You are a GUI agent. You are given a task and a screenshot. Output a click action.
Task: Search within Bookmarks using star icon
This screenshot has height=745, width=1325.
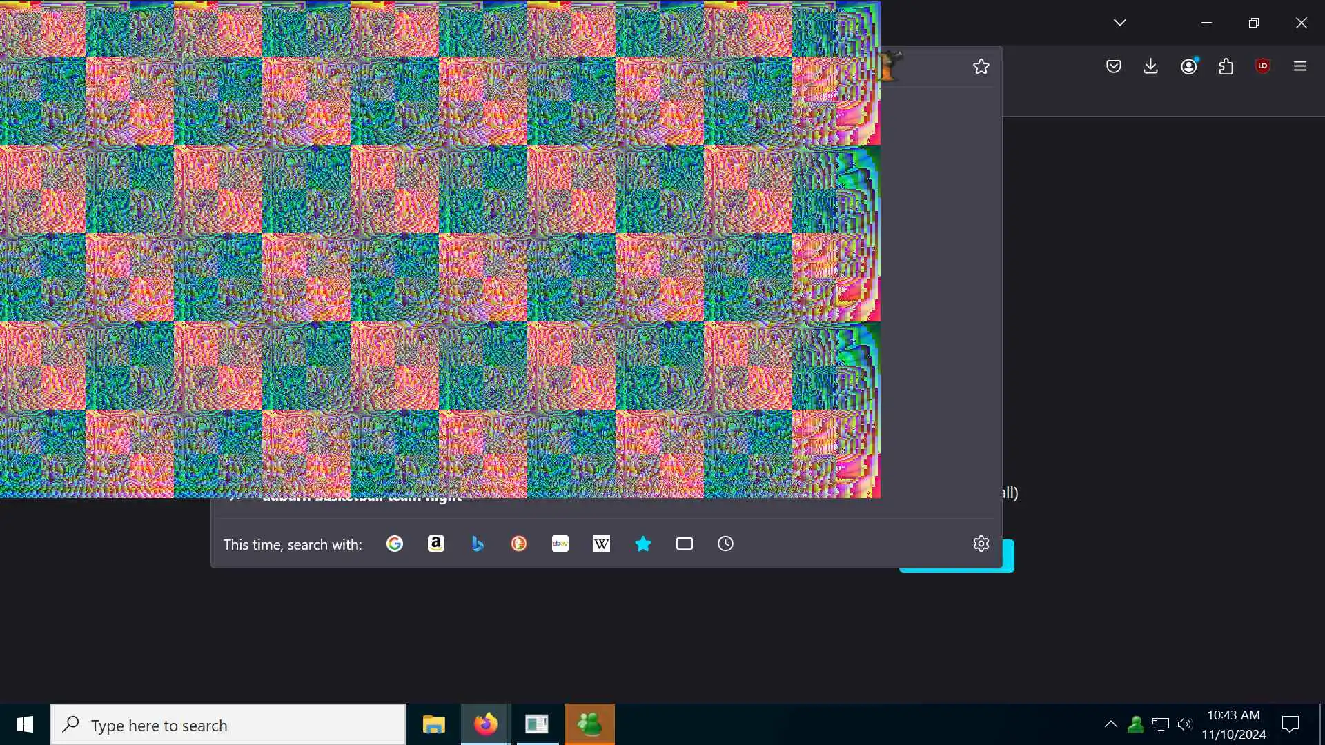[643, 544]
